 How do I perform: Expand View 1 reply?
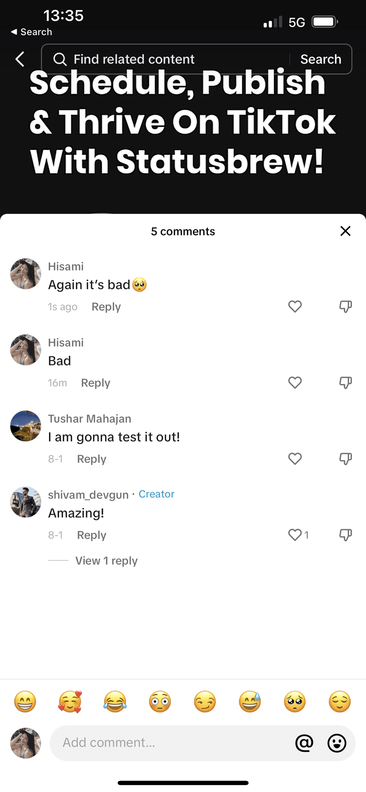click(x=106, y=561)
